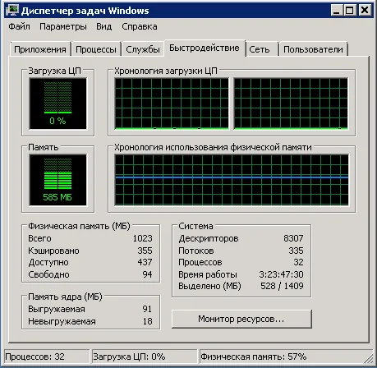
Task: Click the physical memory usage history graph
Action: (232, 180)
